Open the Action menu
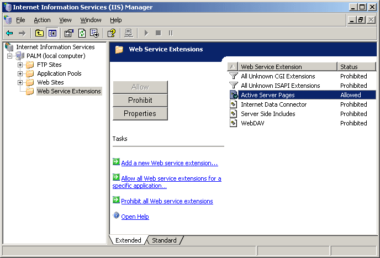 pyautogui.click(x=42, y=20)
